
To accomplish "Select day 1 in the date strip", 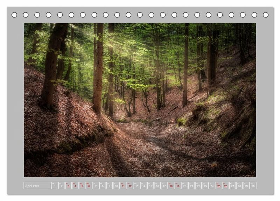I will 55,186.
